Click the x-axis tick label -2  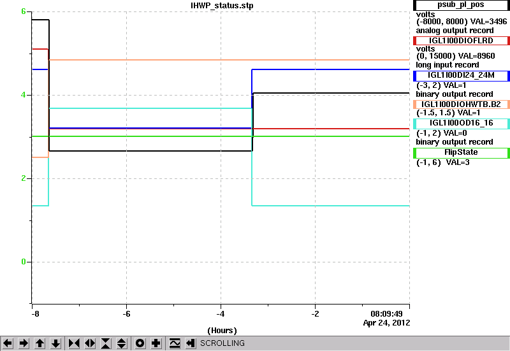pos(315,314)
